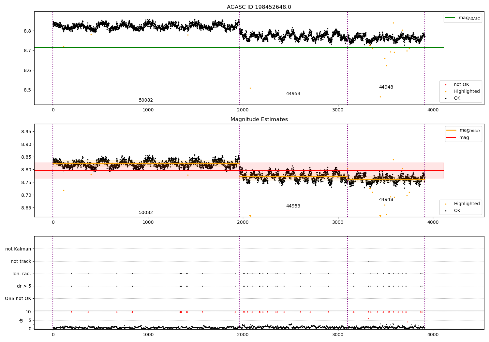Select the orange mag OBSID legend entry

(x=463, y=130)
